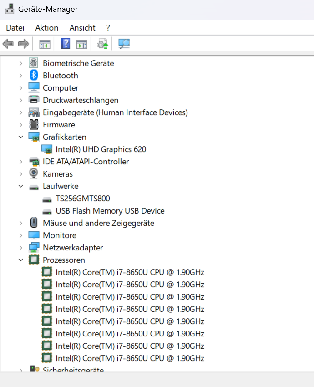Select the Monitore category label
Image resolution: width=314 pixels, height=387 pixels.
[x=60, y=235]
